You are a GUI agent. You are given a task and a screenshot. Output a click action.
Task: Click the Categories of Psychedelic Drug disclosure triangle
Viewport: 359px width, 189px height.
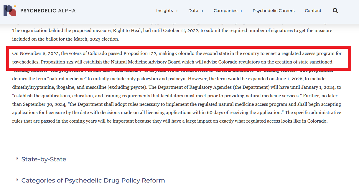(x=17, y=180)
